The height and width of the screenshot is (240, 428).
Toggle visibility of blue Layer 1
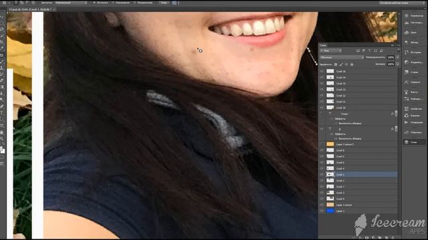[322, 211]
